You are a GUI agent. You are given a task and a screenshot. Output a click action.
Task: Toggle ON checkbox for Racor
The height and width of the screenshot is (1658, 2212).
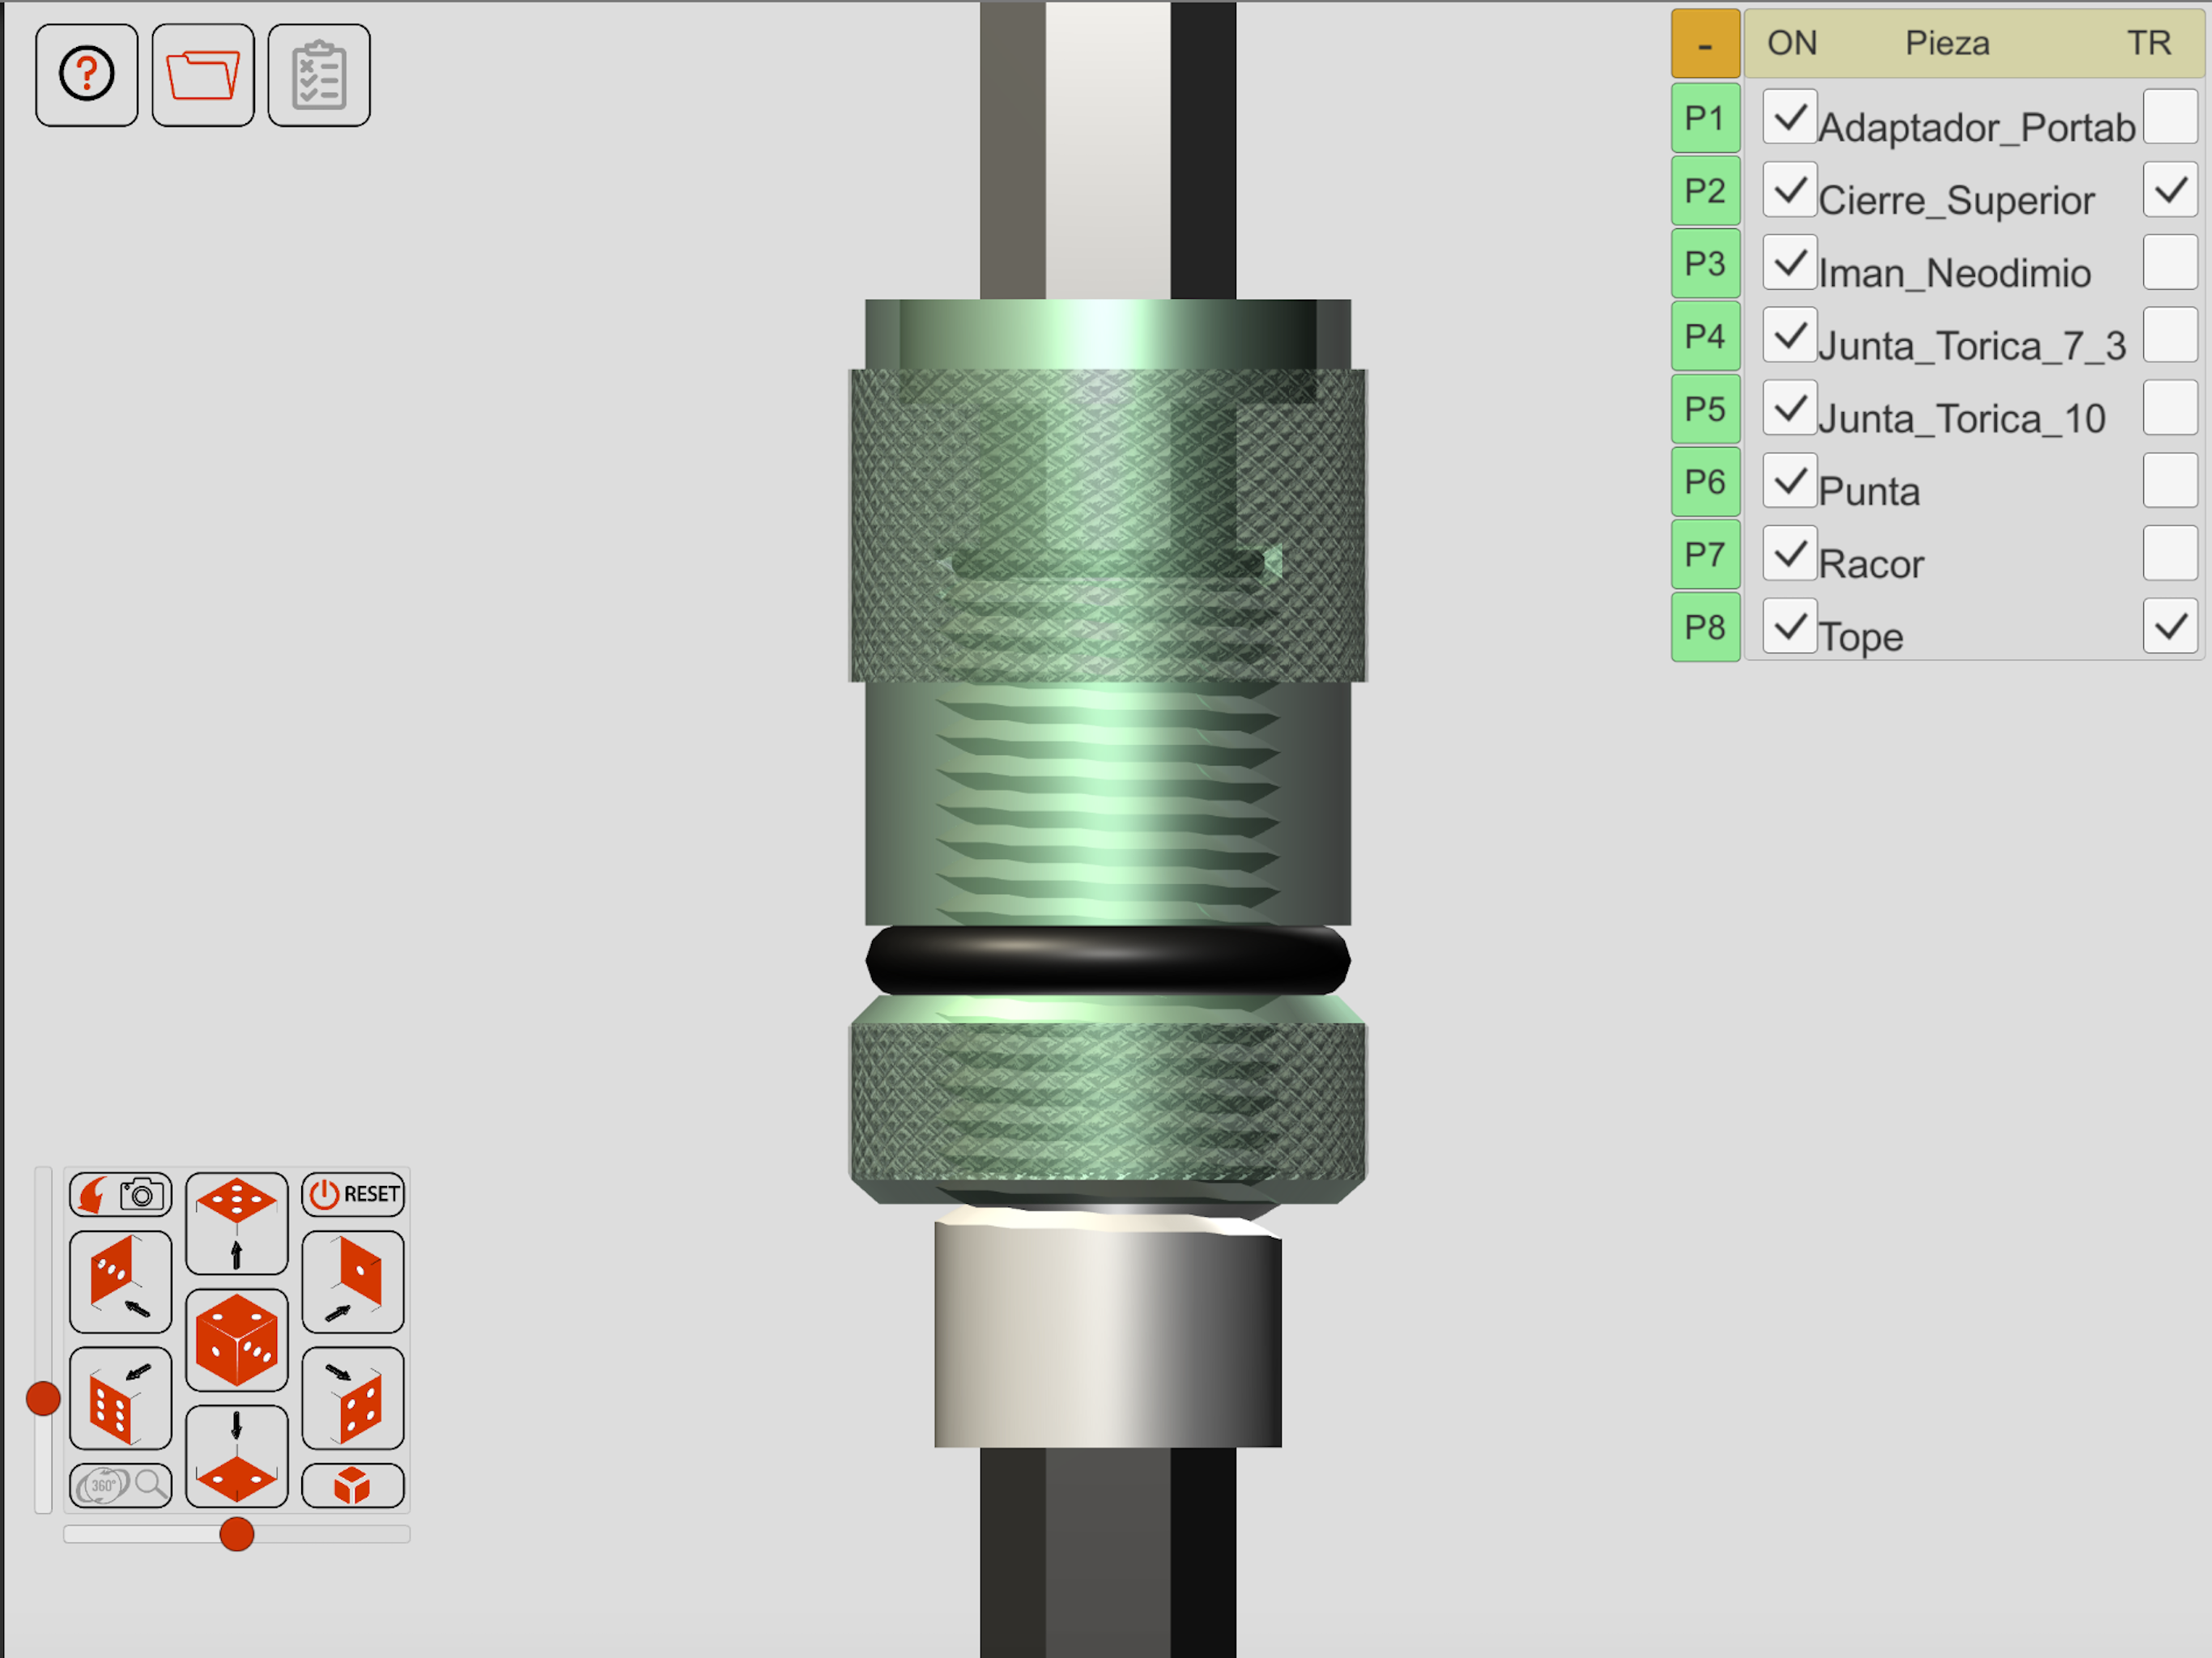[x=1790, y=553]
